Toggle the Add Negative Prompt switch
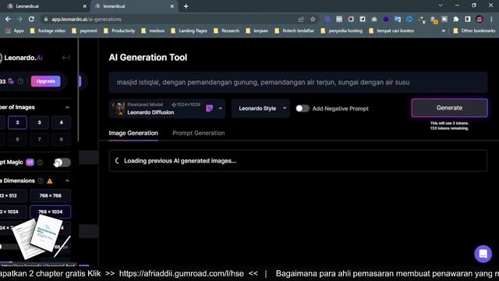499x281 pixels. tap(303, 108)
